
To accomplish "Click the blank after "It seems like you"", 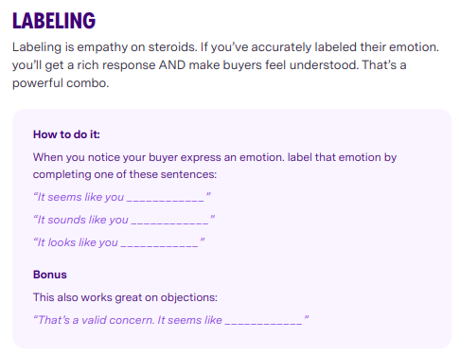I will [166, 200].
